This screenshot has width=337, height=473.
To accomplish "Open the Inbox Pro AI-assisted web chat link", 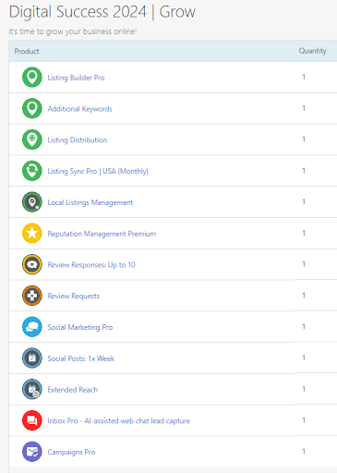I will pos(119,420).
